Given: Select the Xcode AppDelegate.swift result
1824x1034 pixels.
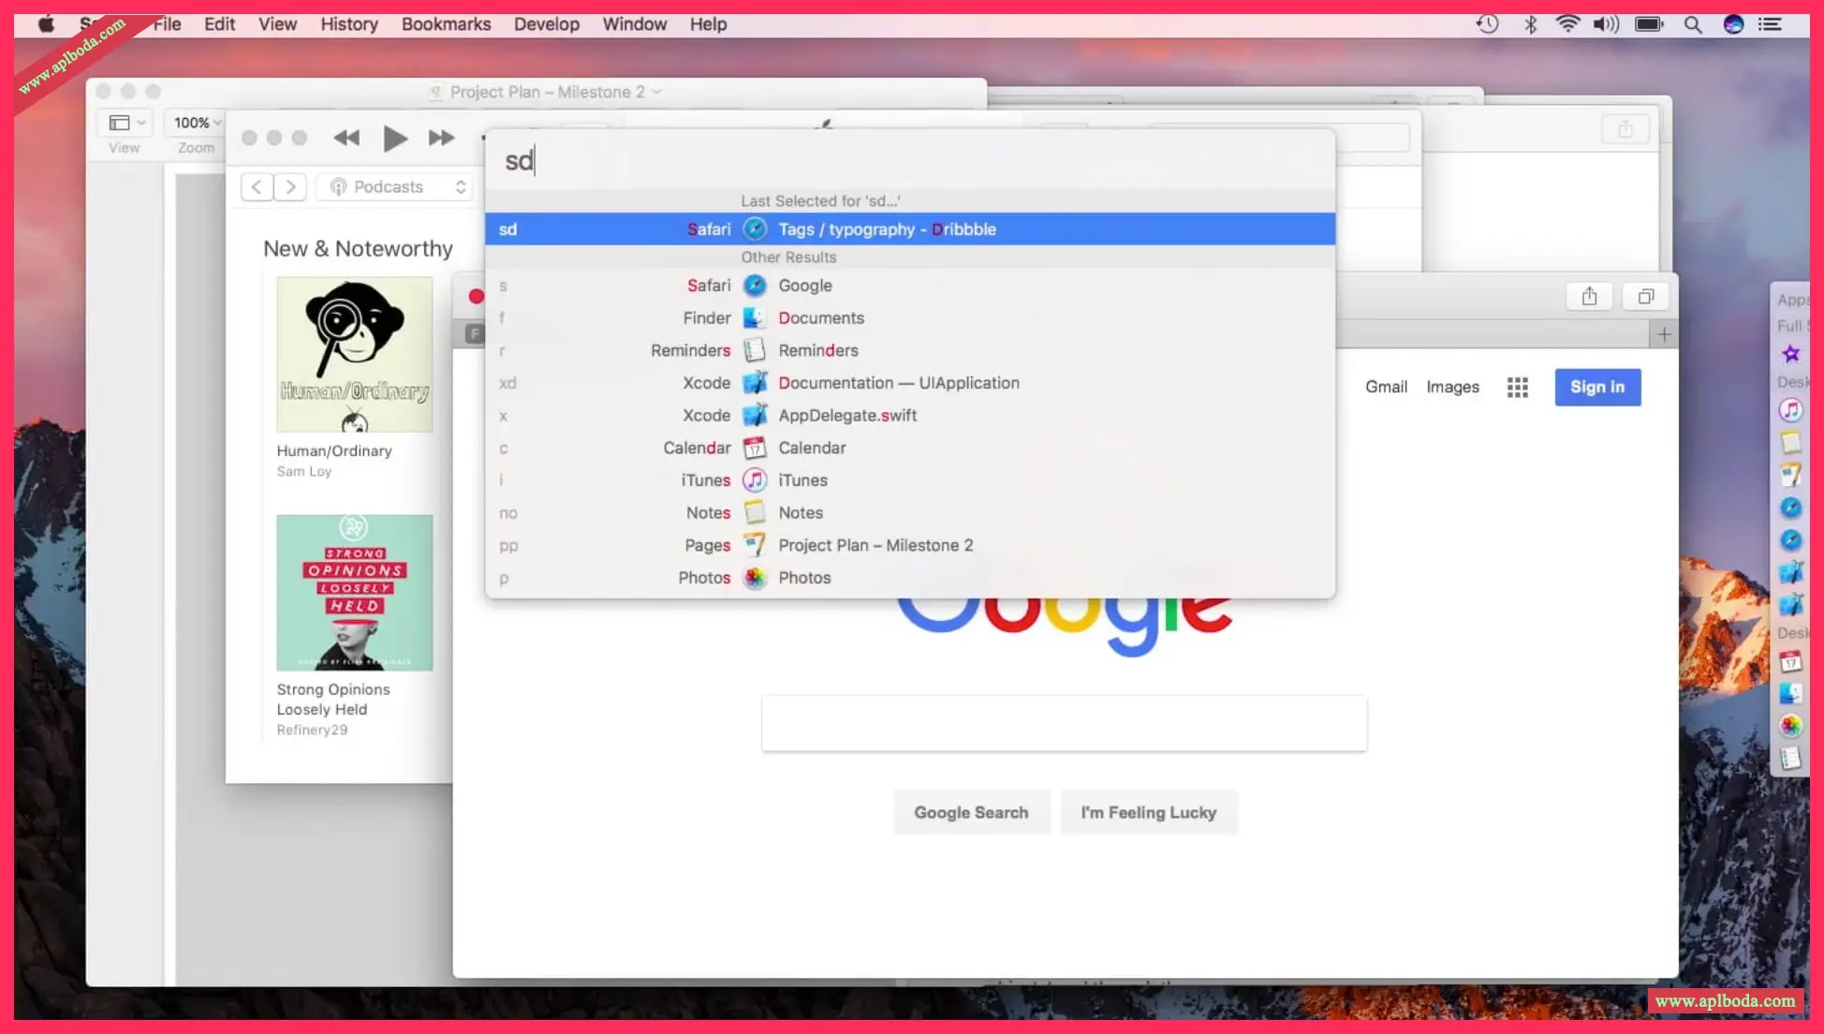Looking at the screenshot, I should pyautogui.click(x=847, y=415).
